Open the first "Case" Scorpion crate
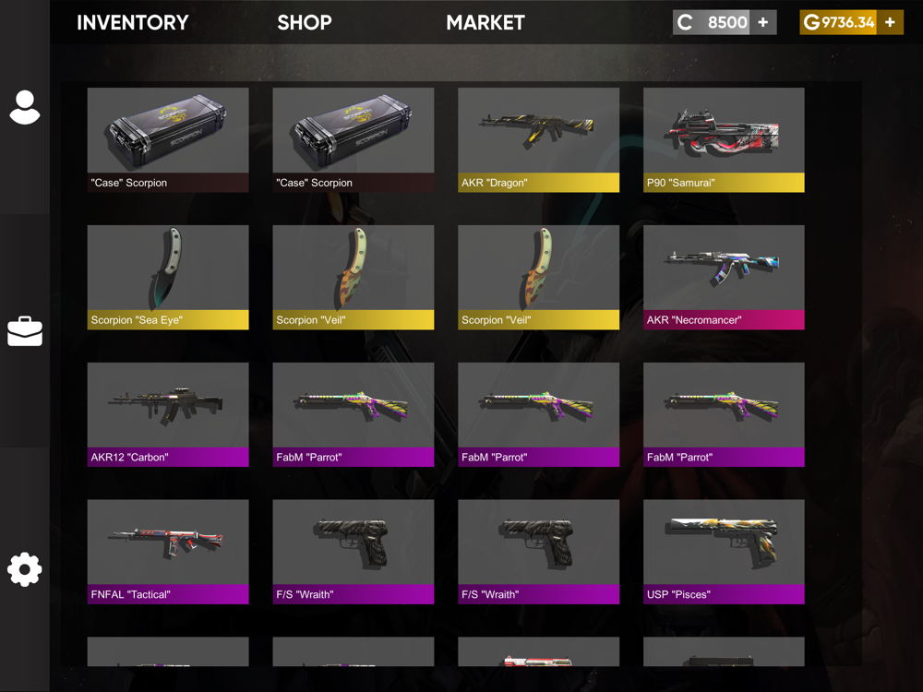This screenshot has height=692, width=923. pyautogui.click(x=168, y=140)
